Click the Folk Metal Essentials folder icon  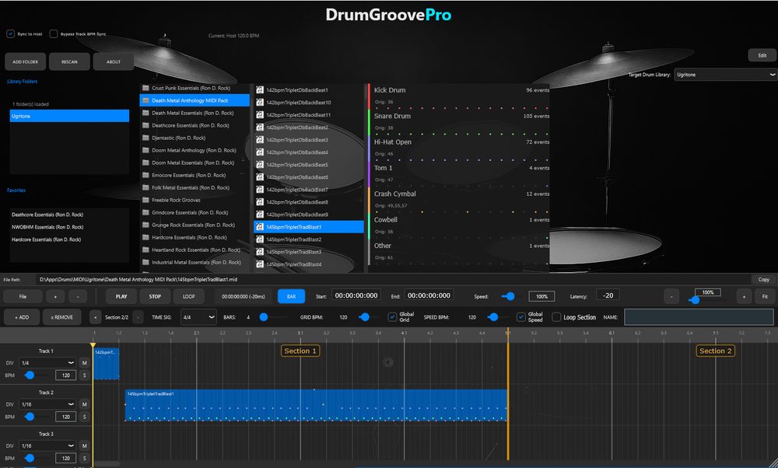(x=145, y=187)
